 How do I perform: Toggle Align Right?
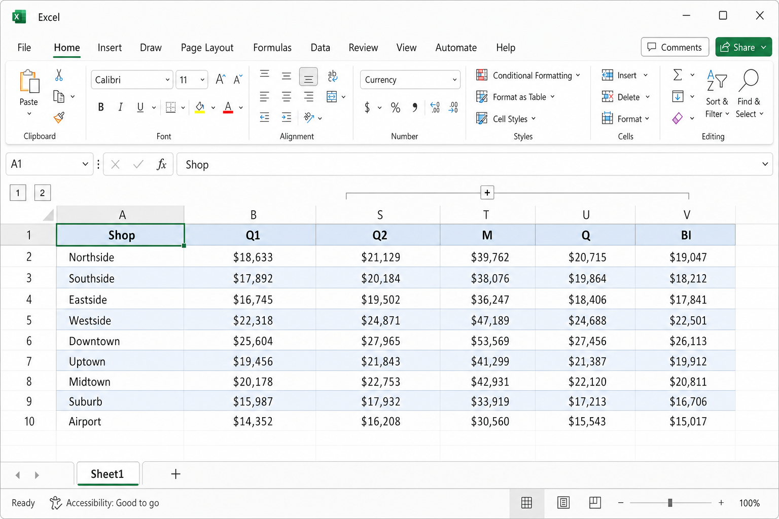point(308,96)
